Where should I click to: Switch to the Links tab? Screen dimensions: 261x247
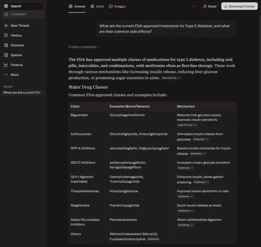97,6
